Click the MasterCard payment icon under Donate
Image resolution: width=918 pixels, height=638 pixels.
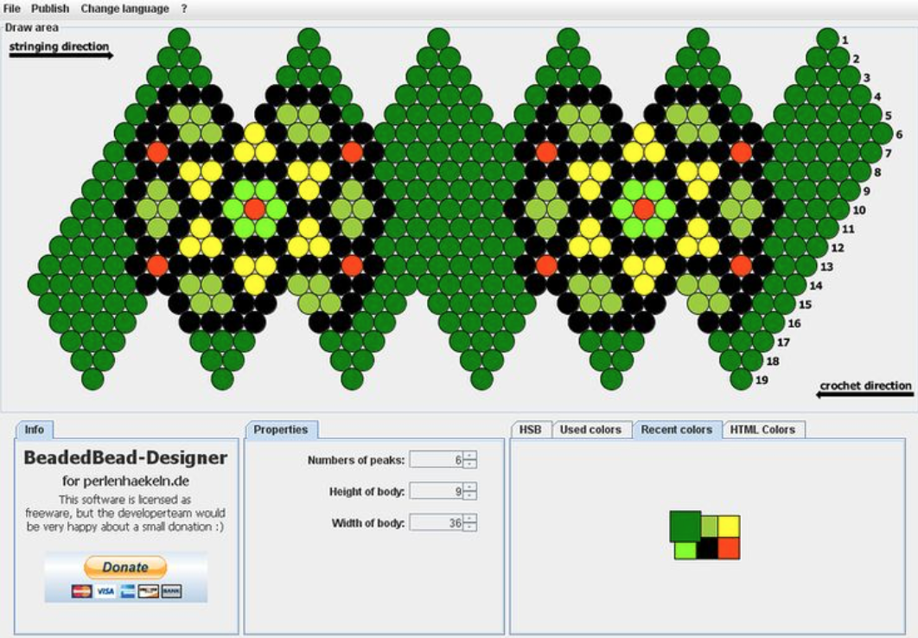82,591
